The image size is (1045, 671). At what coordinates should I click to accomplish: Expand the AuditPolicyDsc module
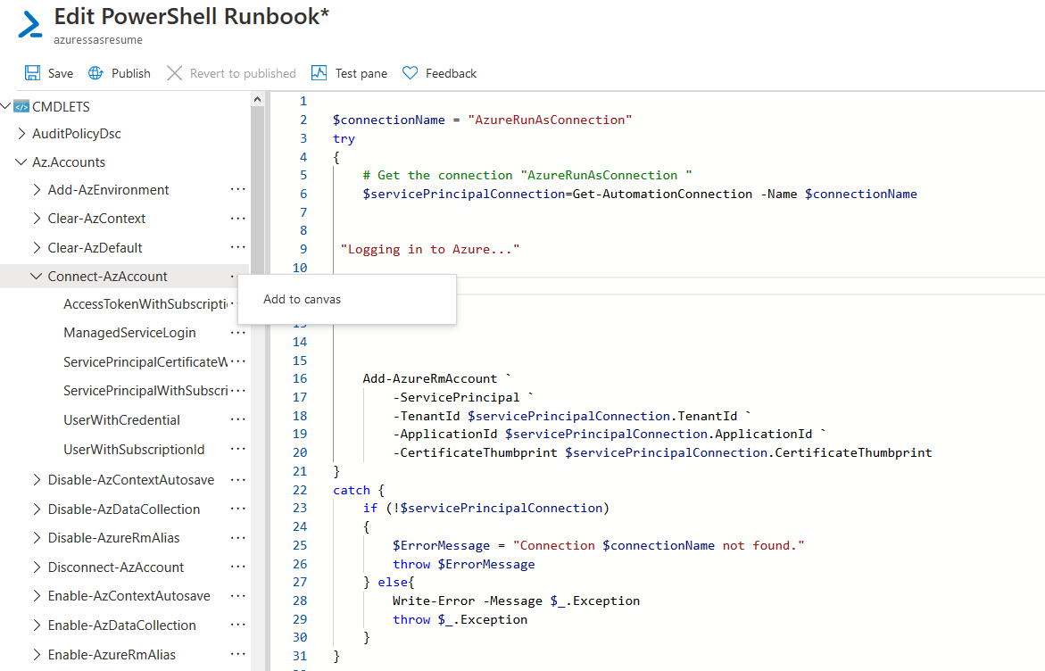pyautogui.click(x=21, y=134)
